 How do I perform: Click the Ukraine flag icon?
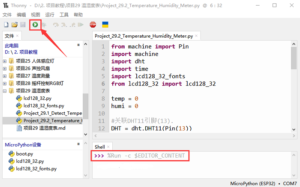(105, 25)
